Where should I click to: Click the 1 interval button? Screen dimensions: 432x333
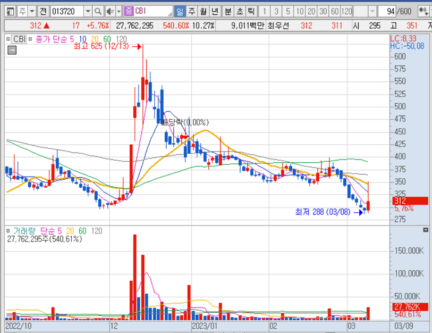265,11
